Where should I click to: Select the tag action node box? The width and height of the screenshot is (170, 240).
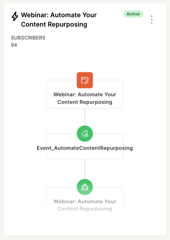[x=85, y=146]
